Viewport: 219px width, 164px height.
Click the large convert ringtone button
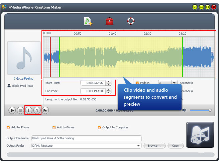click(200, 135)
